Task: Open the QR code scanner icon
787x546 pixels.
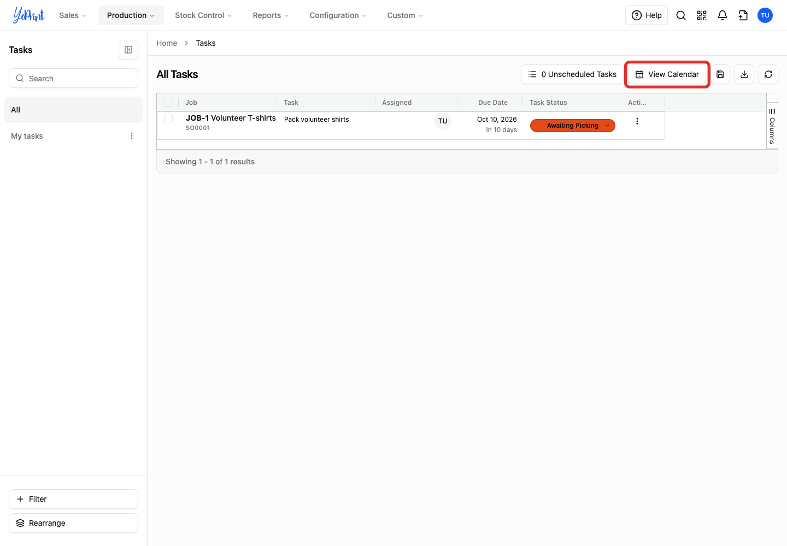Action: (x=702, y=15)
